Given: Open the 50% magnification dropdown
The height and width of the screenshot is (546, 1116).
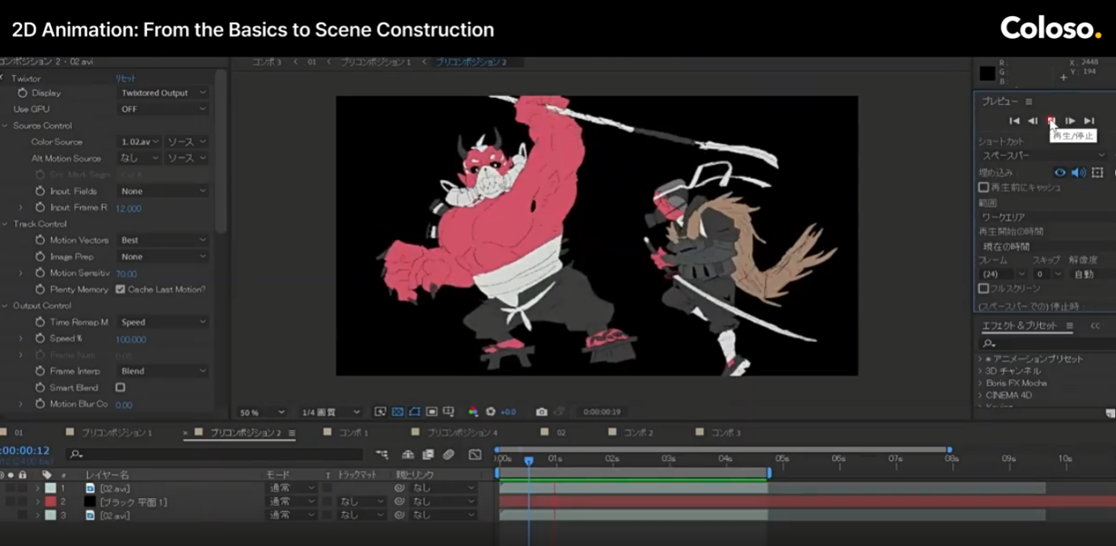Looking at the screenshot, I should 262,412.
